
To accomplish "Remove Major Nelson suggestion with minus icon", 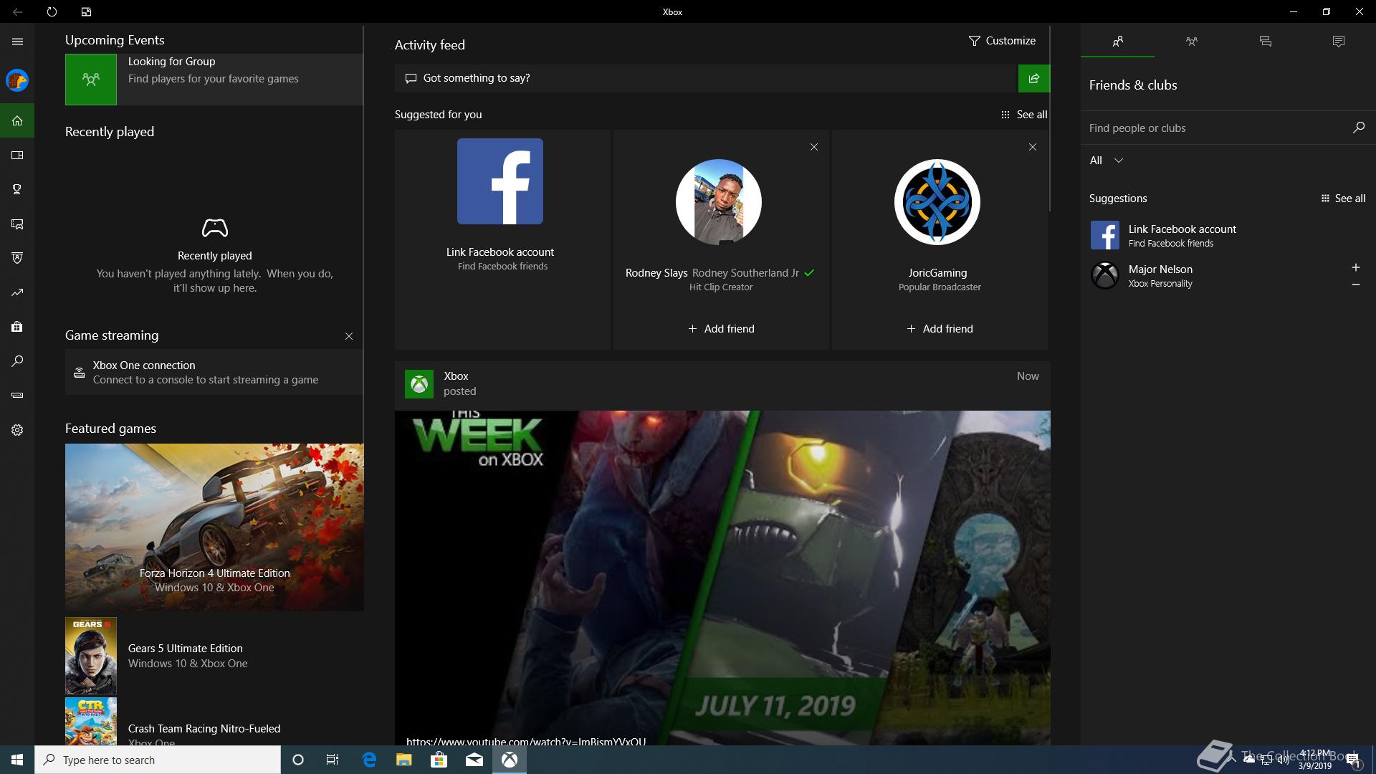I will (1355, 285).
